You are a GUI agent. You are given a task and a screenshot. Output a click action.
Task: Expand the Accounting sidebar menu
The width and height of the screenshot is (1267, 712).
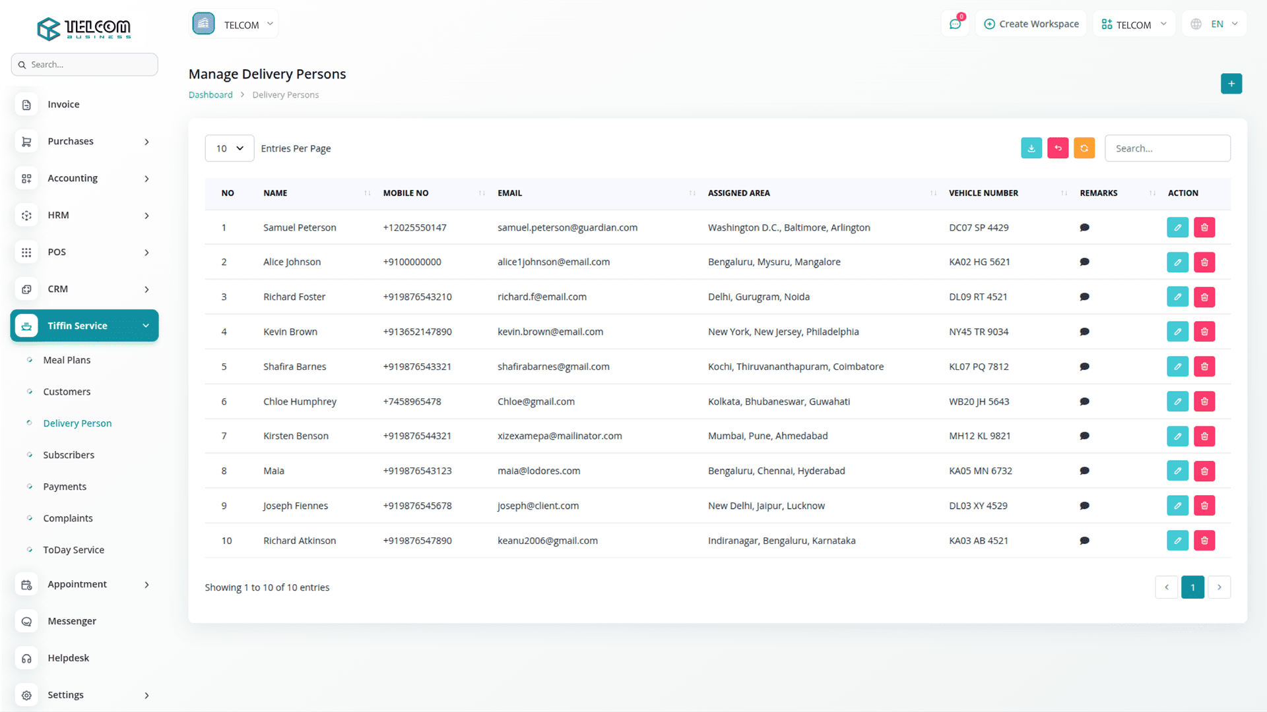(x=84, y=178)
